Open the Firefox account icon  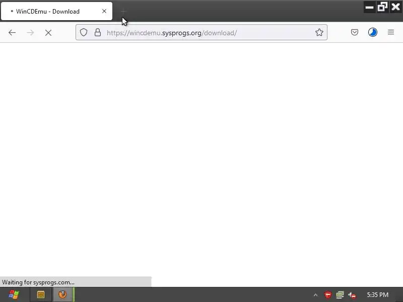coord(373,32)
